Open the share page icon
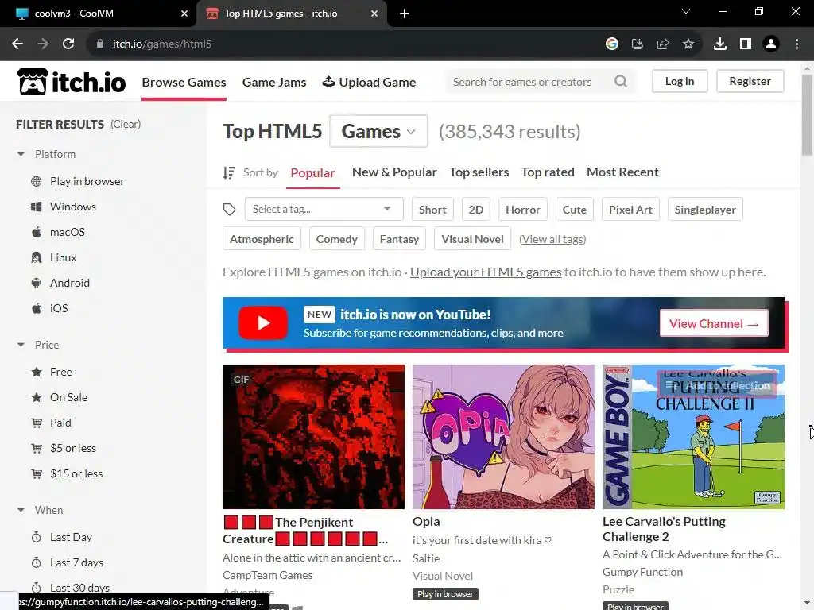814x610 pixels. click(663, 44)
